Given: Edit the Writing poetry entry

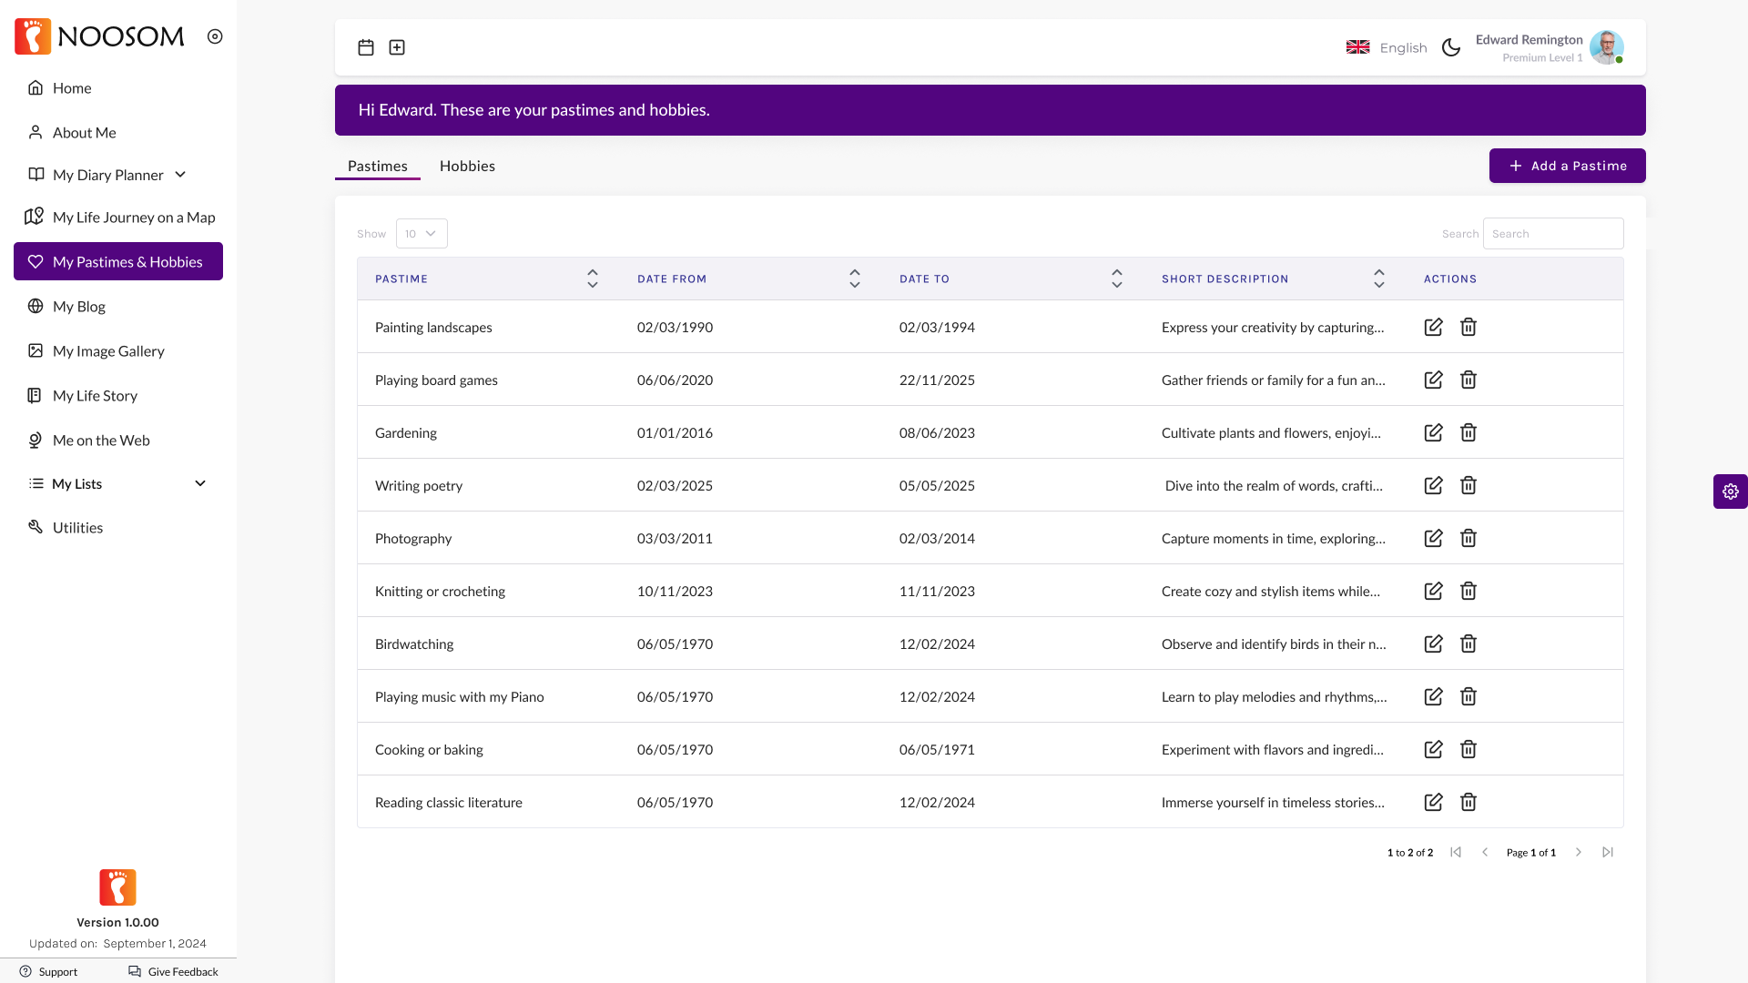Looking at the screenshot, I should point(1433,485).
